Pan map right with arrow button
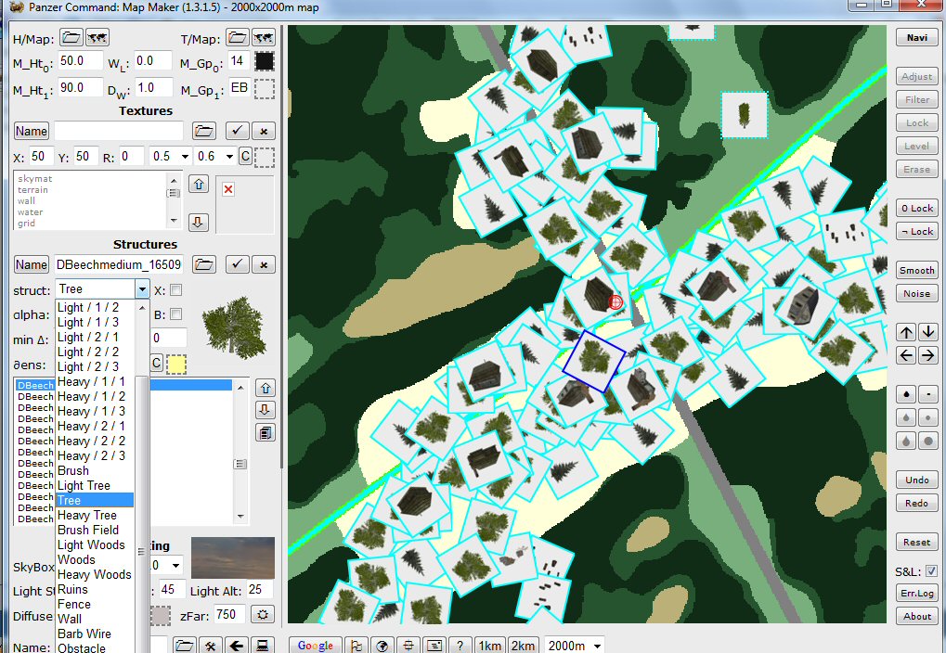Viewport: 946px width, 653px height. coord(928,355)
